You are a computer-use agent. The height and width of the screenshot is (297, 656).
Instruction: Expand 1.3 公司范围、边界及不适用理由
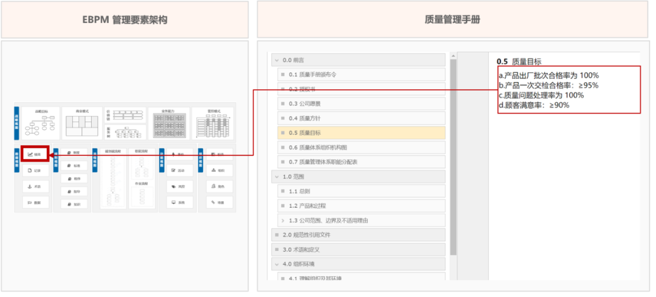point(283,220)
